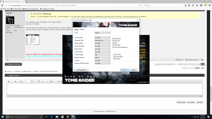Viewport: 212px width, 119px height.
Task: Click the report post warning triangle icon
Action: (8, 60)
